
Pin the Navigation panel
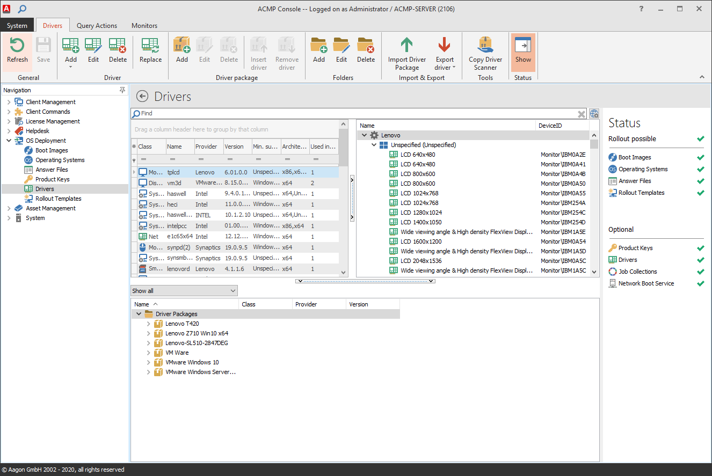click(x=122, y=90)
